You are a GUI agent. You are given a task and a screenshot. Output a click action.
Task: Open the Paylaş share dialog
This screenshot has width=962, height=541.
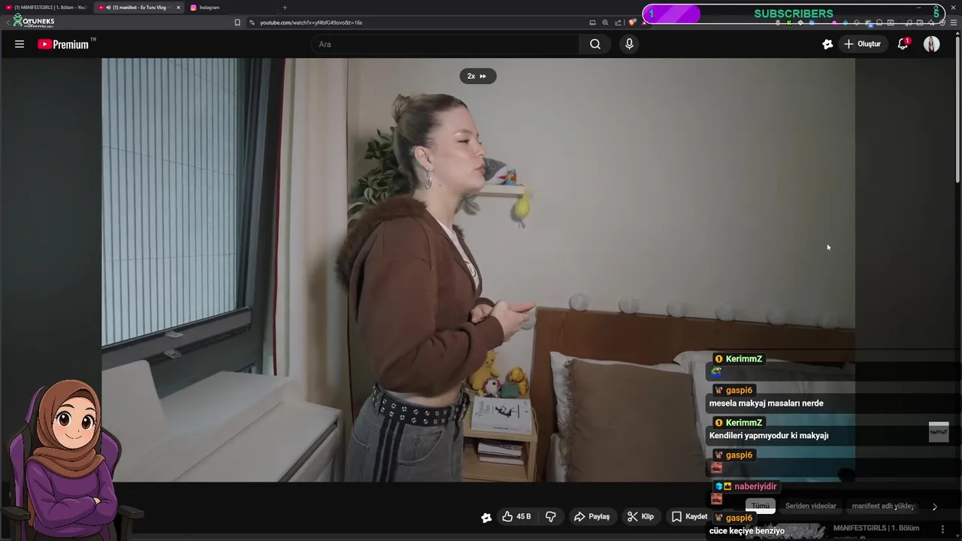tap(592, 517)
